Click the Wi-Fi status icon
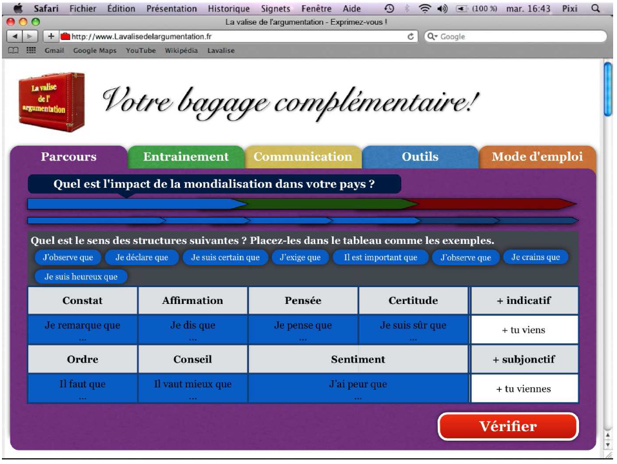 (x=425, y=8)
